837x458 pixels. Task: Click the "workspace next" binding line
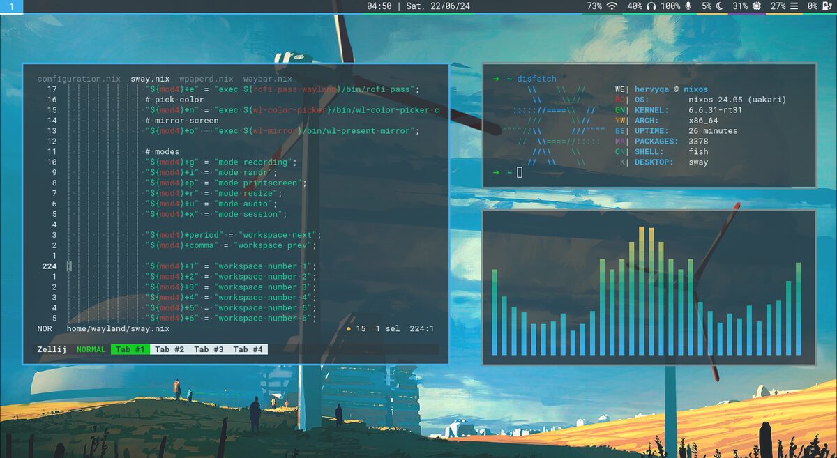[x=234, y=235]
